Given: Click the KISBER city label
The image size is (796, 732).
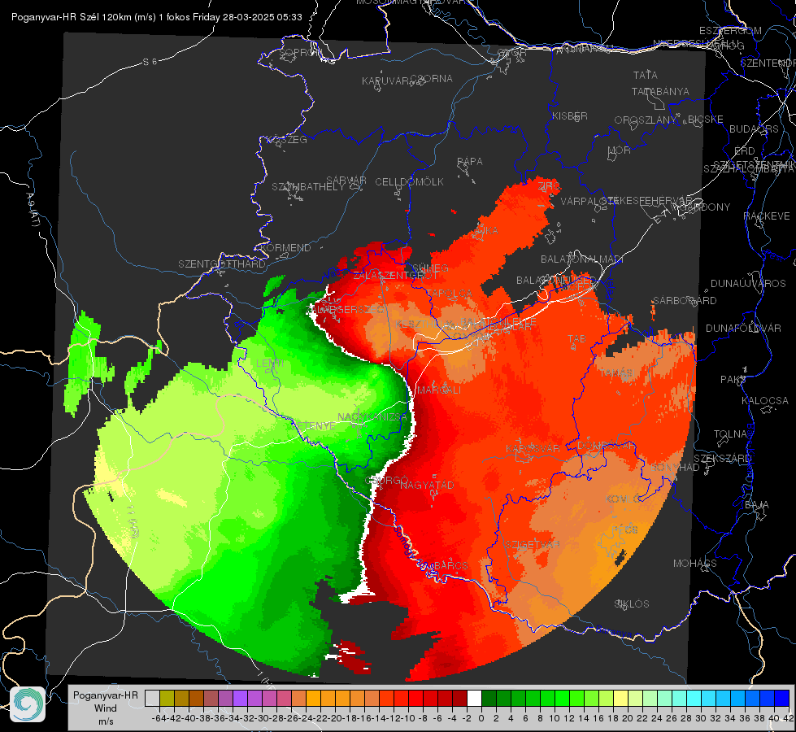Looking at the screenshot, I should [x=570, y=116].
